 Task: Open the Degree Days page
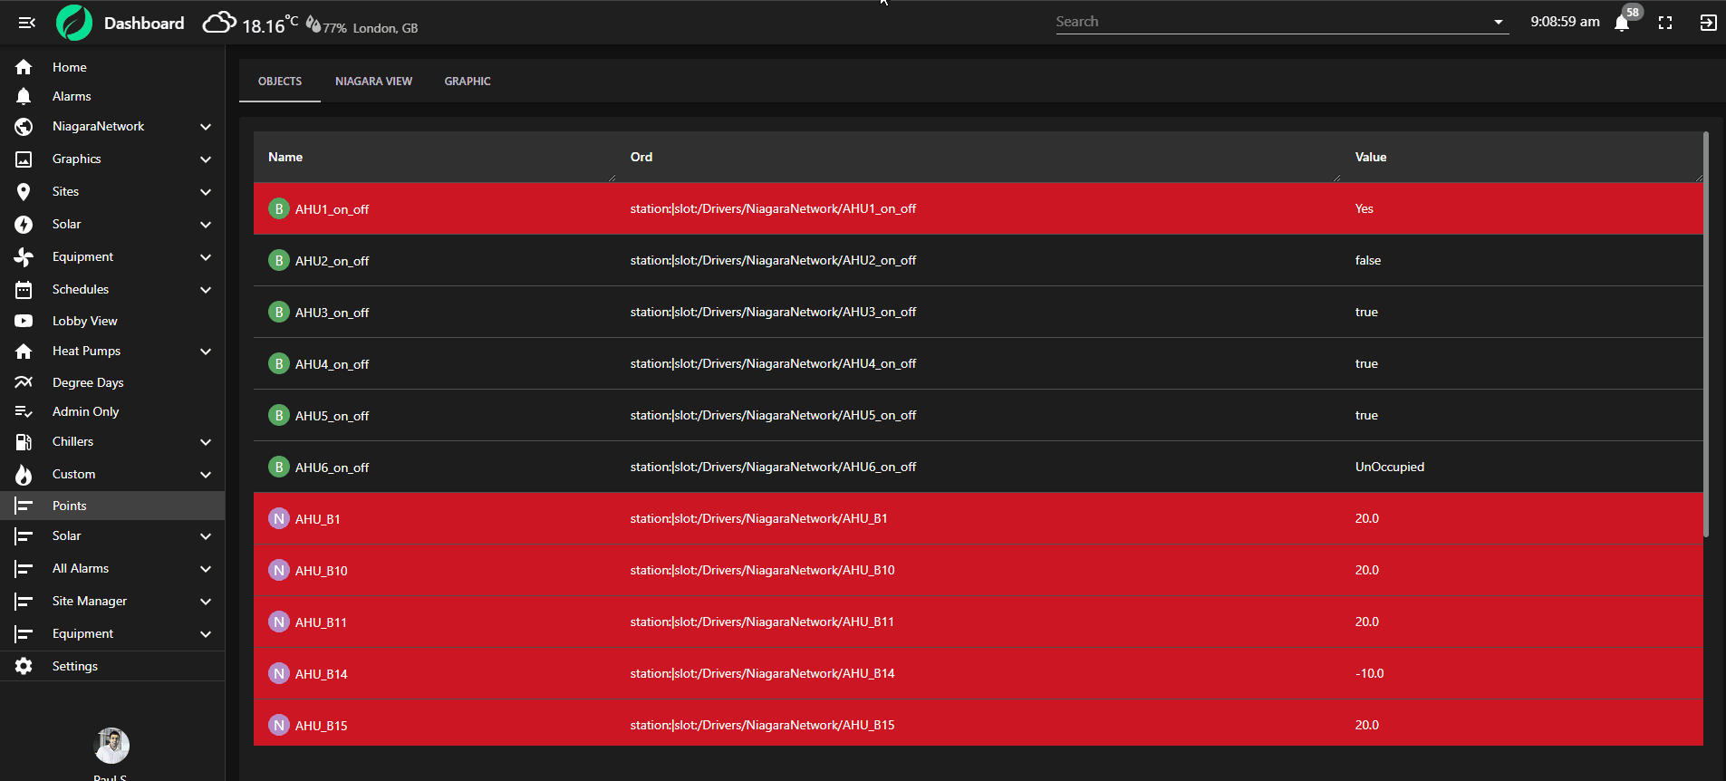(x=88, y=382)
